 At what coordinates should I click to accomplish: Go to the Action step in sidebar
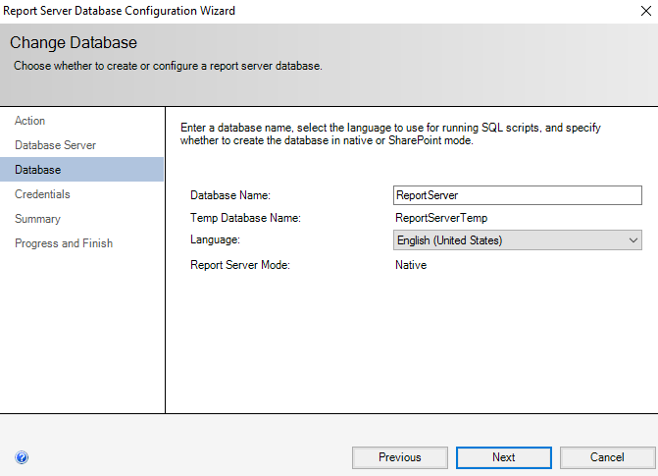tap(29, 121)
